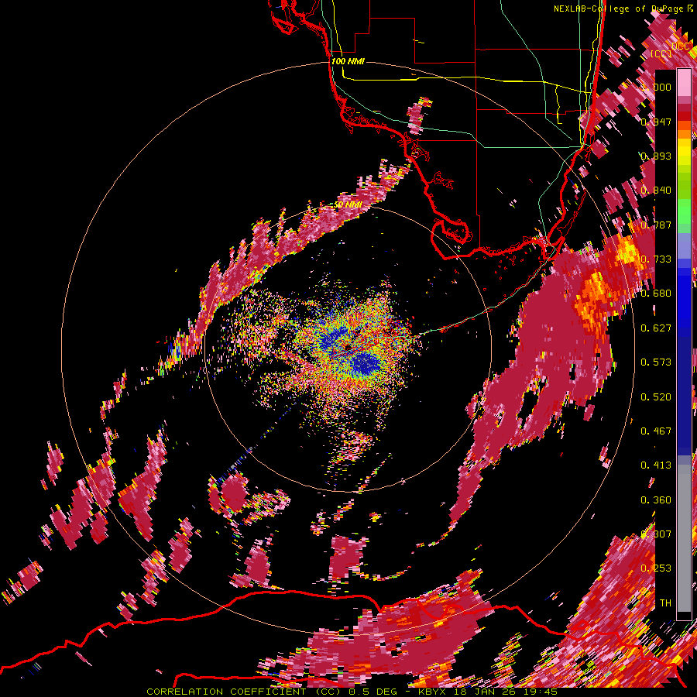This screenshot has width=697, height=697.
Task: Click the "0.5 DEG" elevation text
Action: (374, 692)
